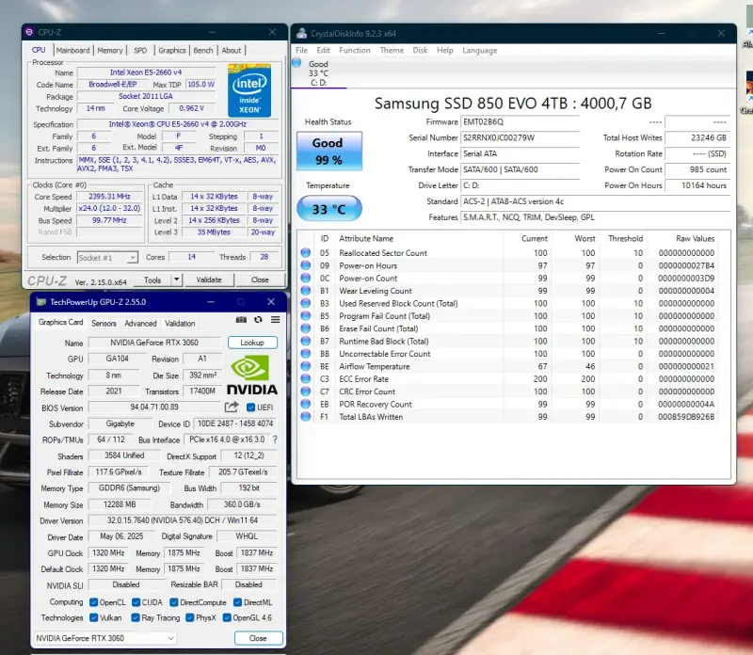Click status orb for Wear Leveling Count
Viewport: 753px width, 655px height.
305,291
